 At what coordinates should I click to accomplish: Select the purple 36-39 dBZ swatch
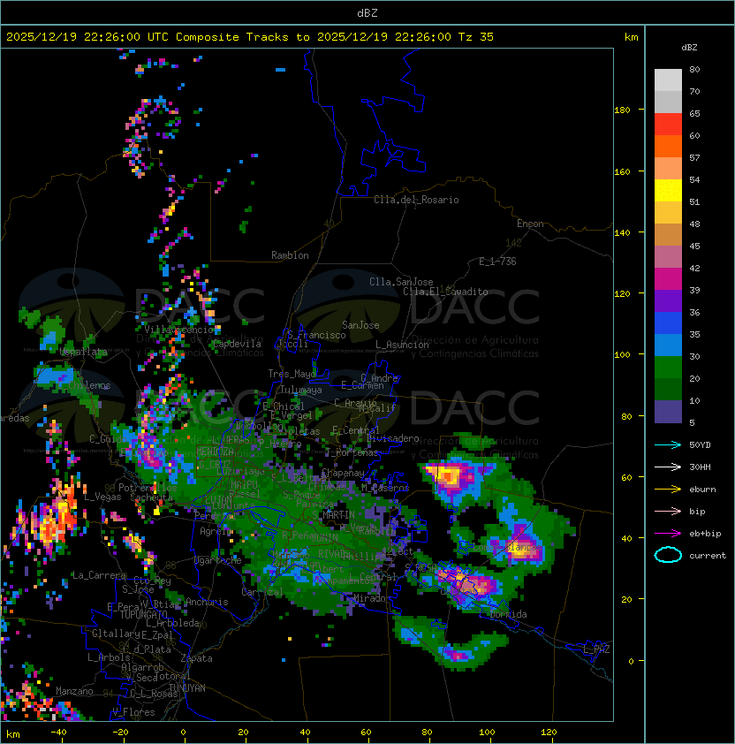(668, 300)
